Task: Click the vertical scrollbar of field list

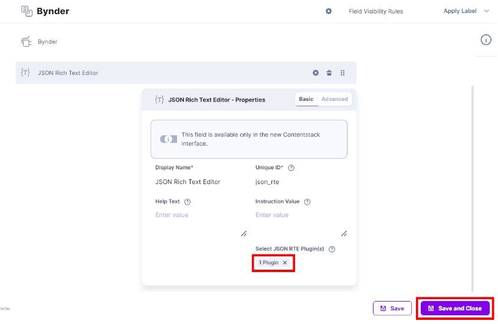Action: 473,189
